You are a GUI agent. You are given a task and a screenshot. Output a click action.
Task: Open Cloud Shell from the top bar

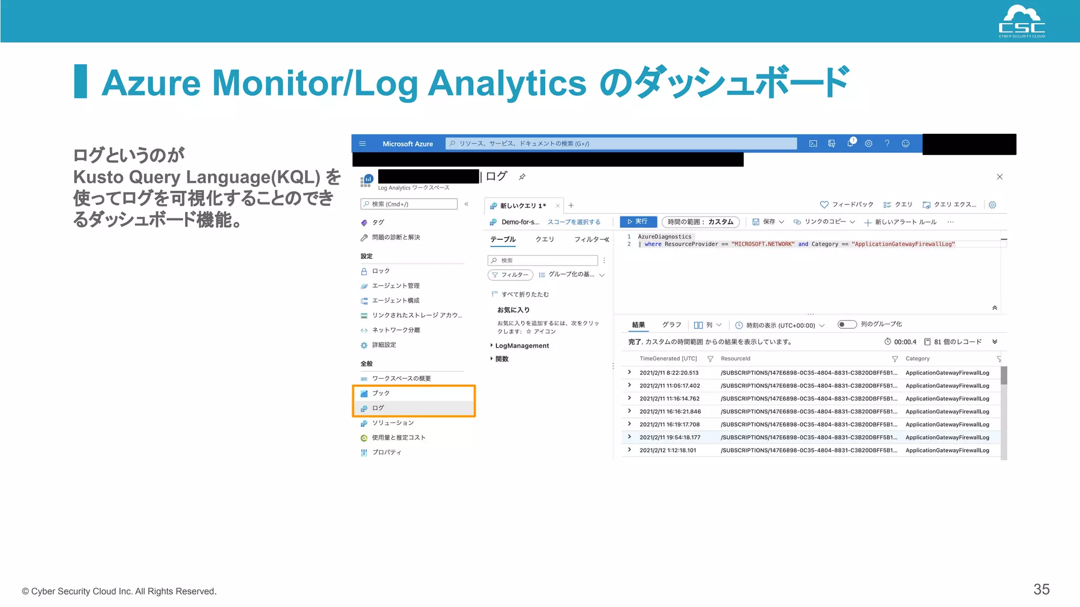click(813, 143)
